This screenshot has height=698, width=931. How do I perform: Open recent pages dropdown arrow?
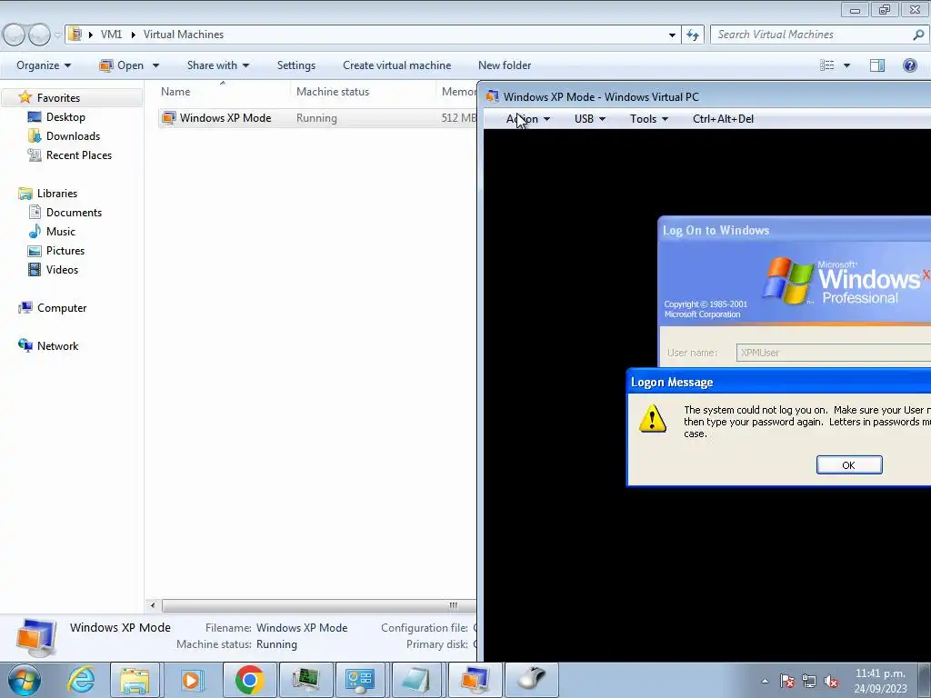click(x=57, y=35)
